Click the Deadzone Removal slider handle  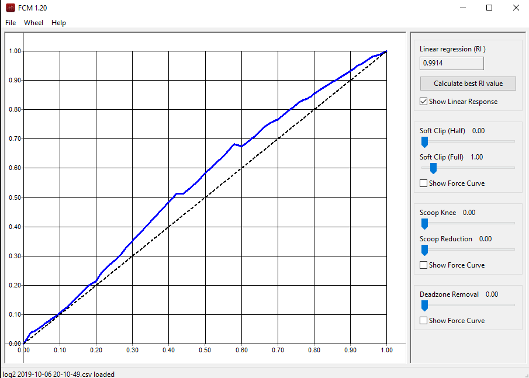[x=424, y=306]
